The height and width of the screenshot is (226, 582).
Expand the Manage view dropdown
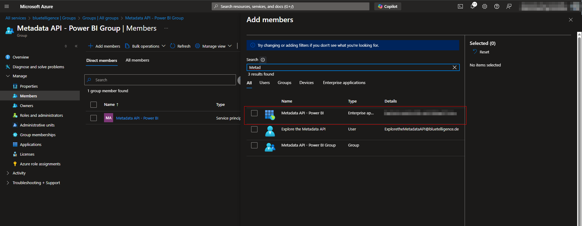[214, 46]
